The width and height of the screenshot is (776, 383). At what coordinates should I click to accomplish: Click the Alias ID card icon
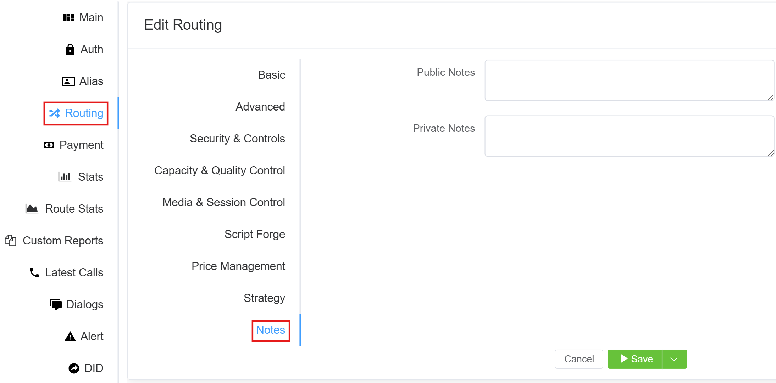(x=68, y=81)
